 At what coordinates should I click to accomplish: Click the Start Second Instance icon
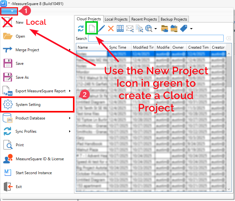8,173
